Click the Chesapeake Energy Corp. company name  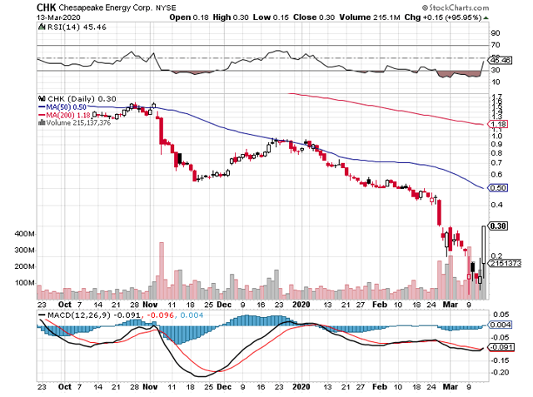(x=105, y=7)
